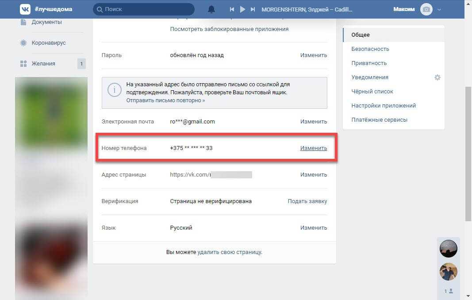The image size is (472, 300).
Task: Click the обновлён год назад password text
Action: pos(197,55)
